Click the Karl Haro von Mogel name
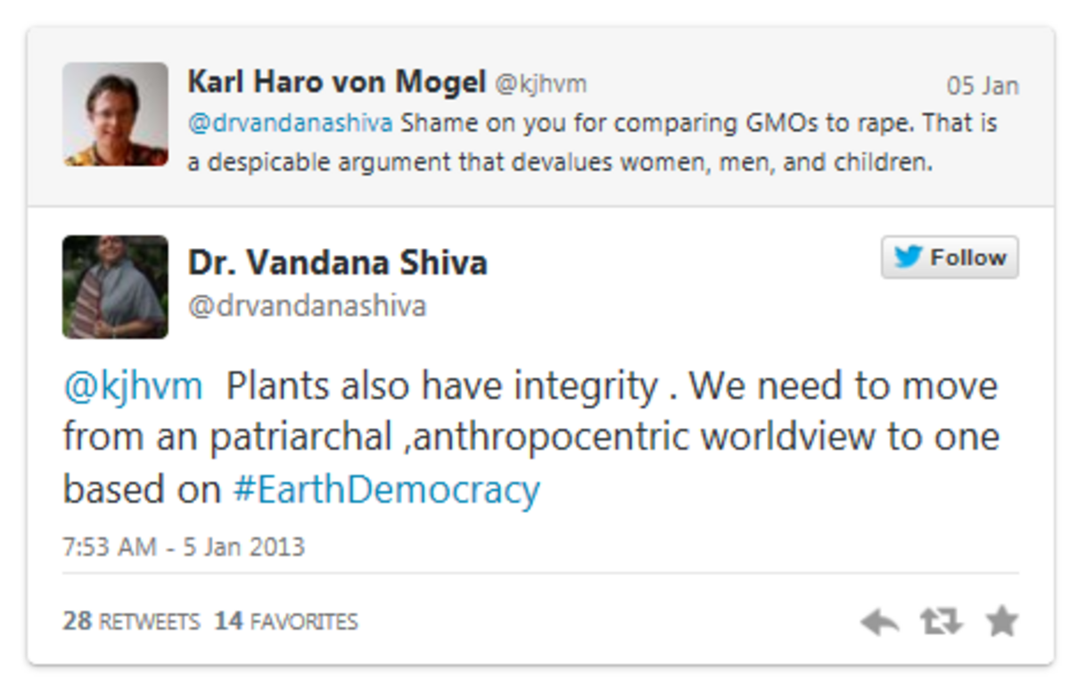The height and width of the screenshot is (678, 1070). (x=336, y=83)
